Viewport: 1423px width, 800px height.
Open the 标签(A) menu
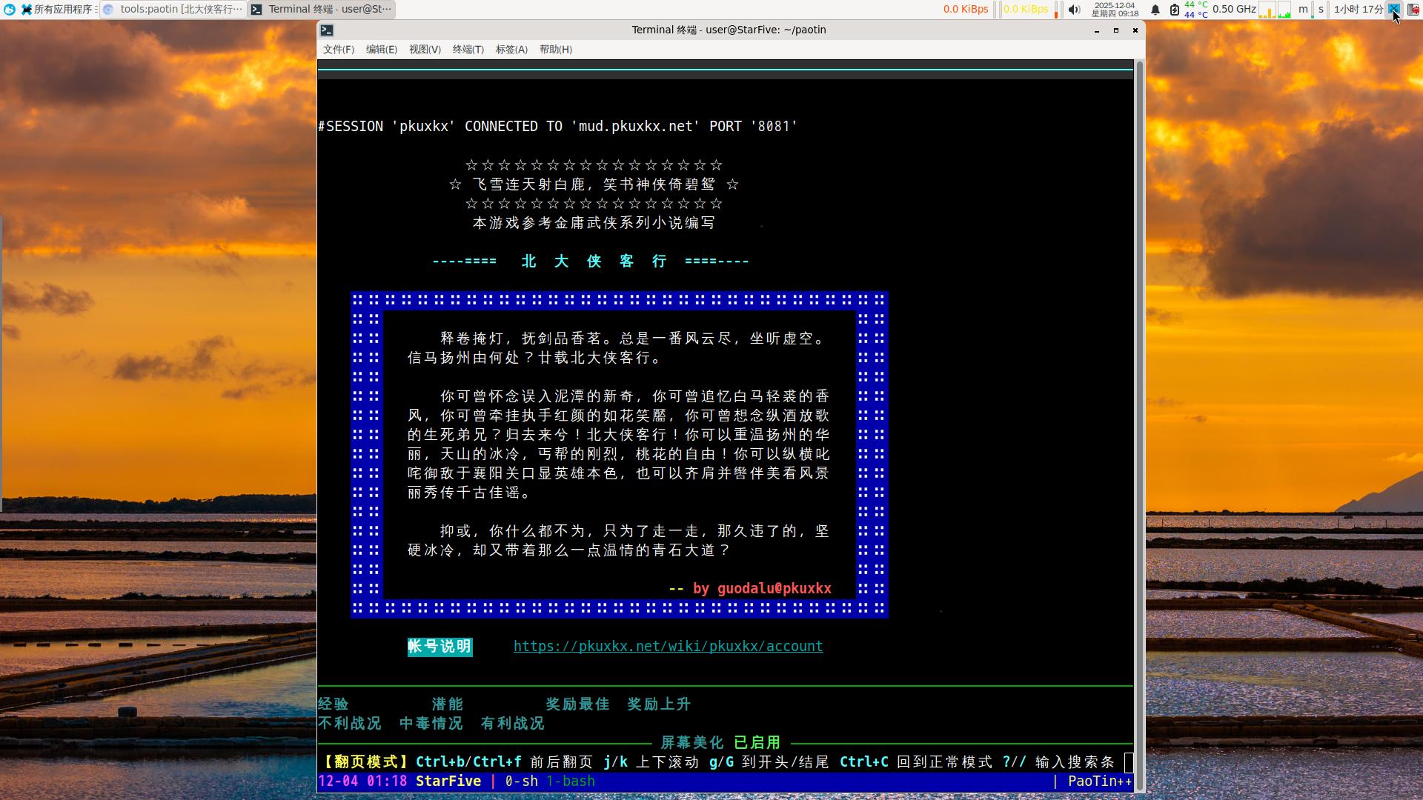click(511, 50)
